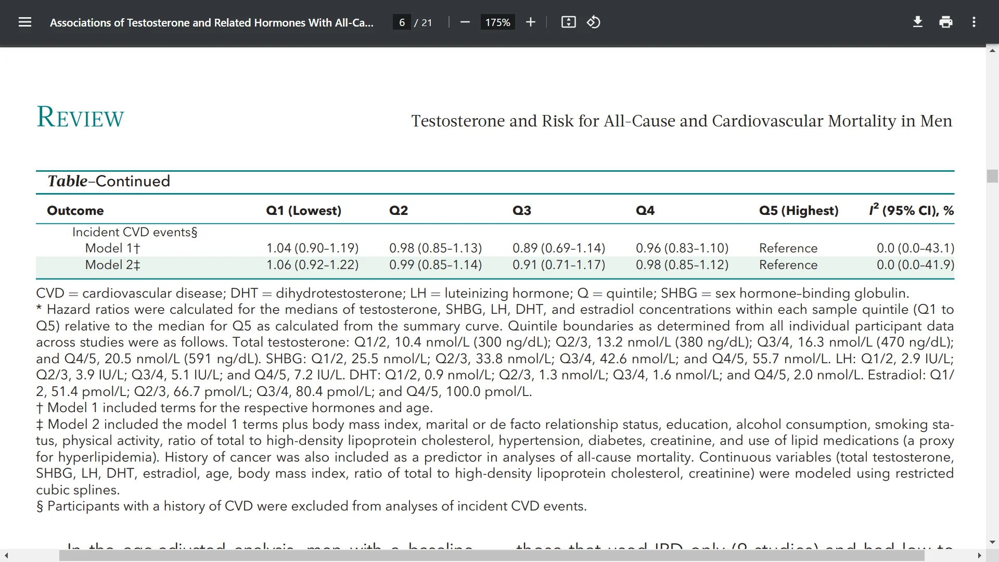Click the scroll down arrow

click(992, 543)
